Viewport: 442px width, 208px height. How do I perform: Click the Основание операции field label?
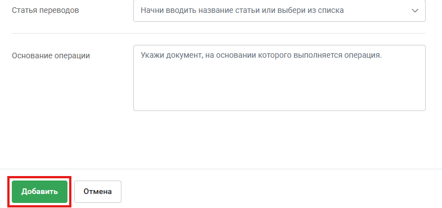click(51, 56)
